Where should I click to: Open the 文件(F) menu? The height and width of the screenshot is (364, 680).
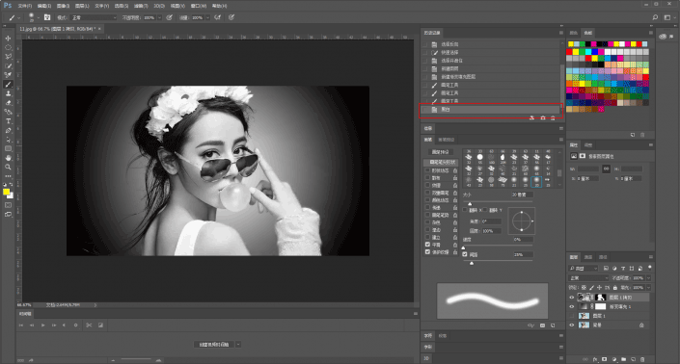click(25, 6)
